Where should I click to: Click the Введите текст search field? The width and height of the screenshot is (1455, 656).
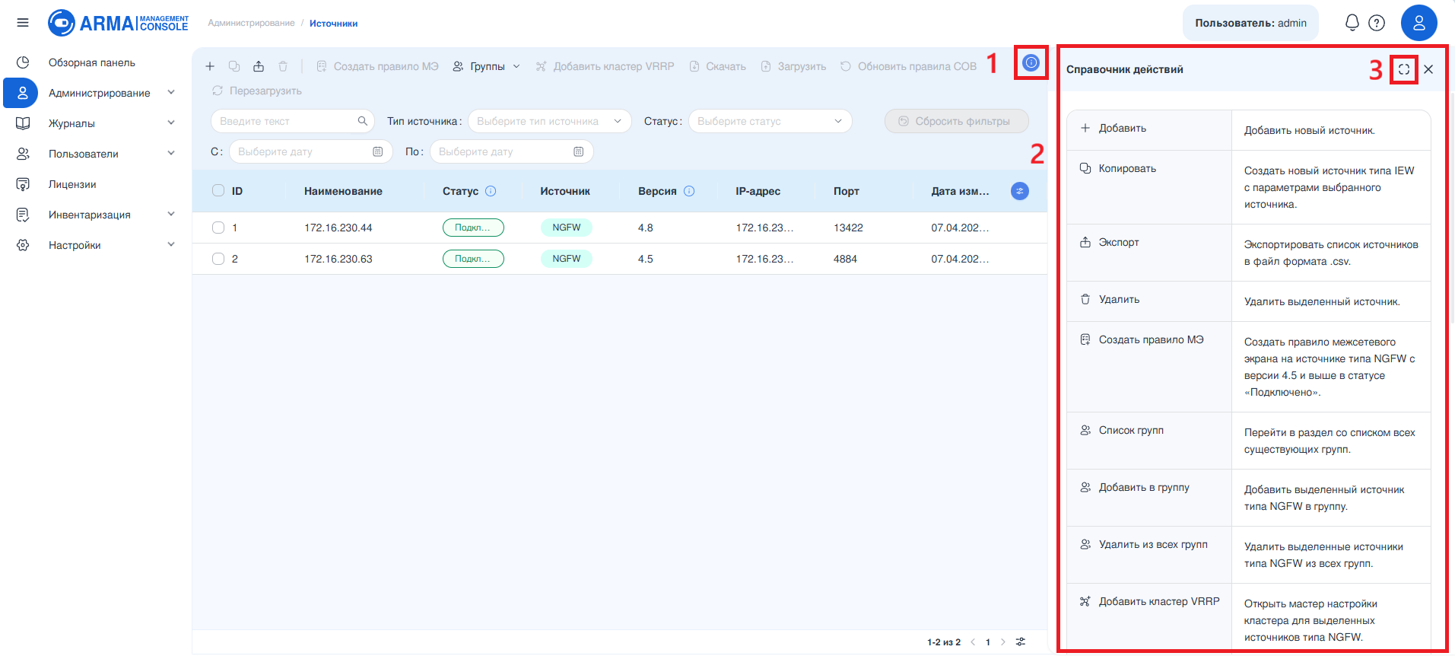pyautogui.click(x=293, y=121)
